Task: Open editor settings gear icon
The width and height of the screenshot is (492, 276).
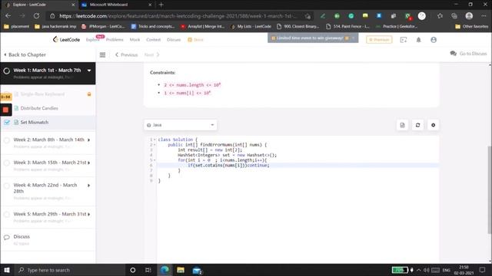Action: [x=433, y=125]
